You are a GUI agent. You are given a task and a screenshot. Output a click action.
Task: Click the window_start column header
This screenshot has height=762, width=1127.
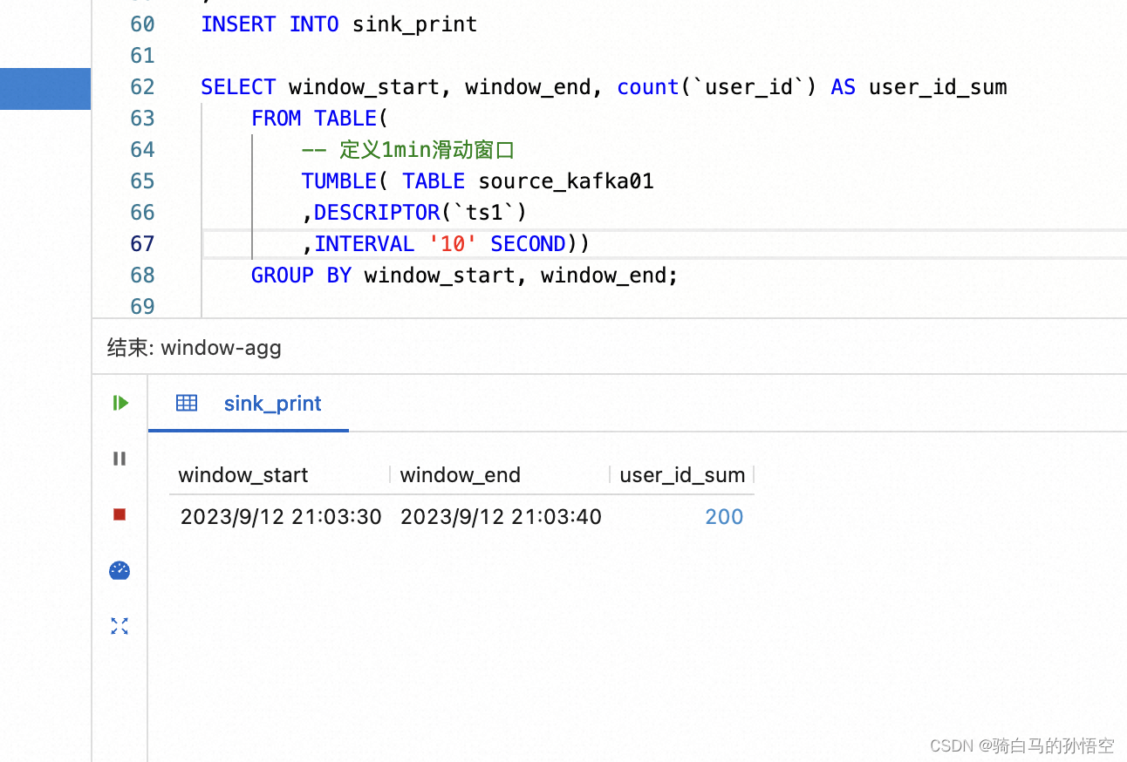pos(243,475)
